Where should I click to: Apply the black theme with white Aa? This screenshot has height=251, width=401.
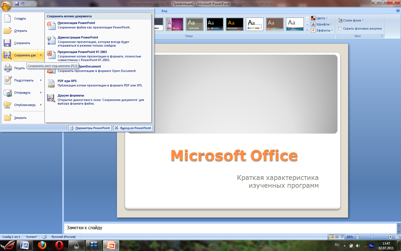pyautogui.click(x=215, y=24)
